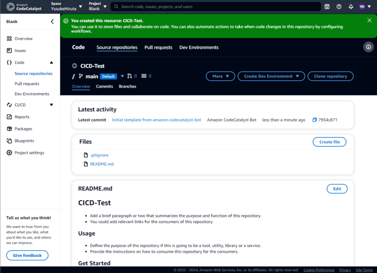The image size is (377, 273).
Task: Switch to the Commits tab
Action: (104, 86)
